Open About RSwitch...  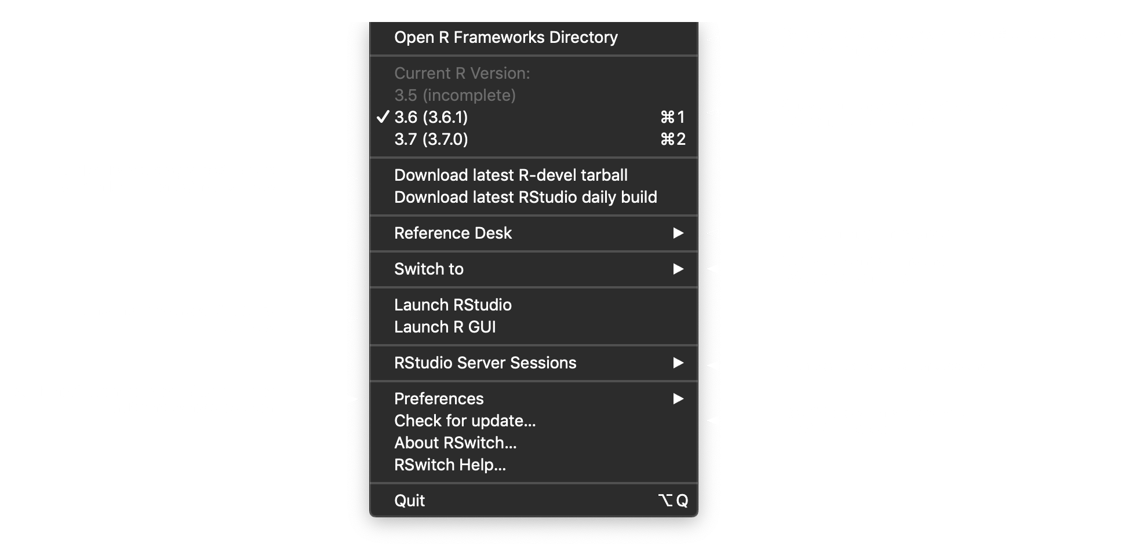tap(533, 443)
